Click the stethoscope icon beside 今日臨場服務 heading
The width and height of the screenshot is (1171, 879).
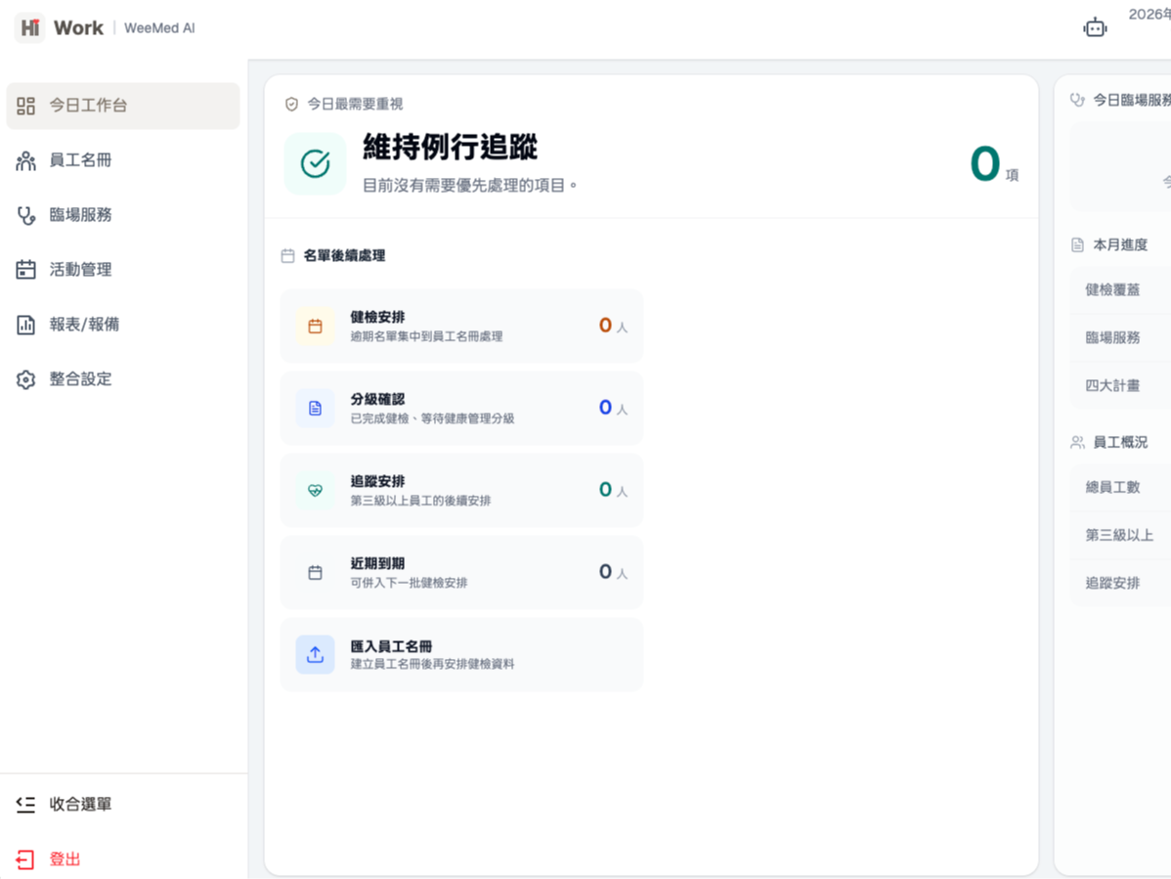point(1077,100)
